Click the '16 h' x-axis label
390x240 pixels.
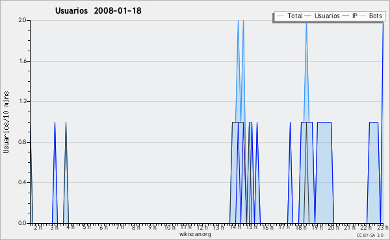coord(268,227)
